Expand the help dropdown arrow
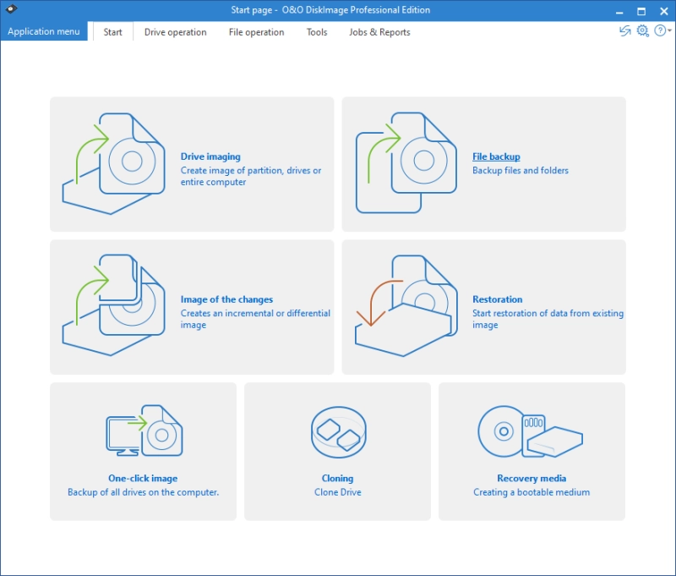Viewport: 676px width, 576px height. tap(669, 30)
